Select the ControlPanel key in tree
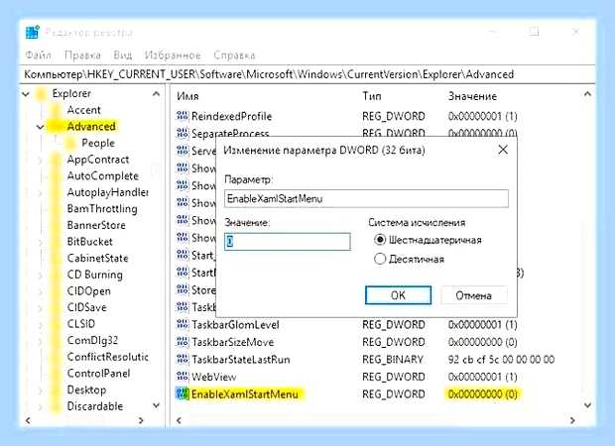Viewport: 615px width, 446px height. (98, 374)
